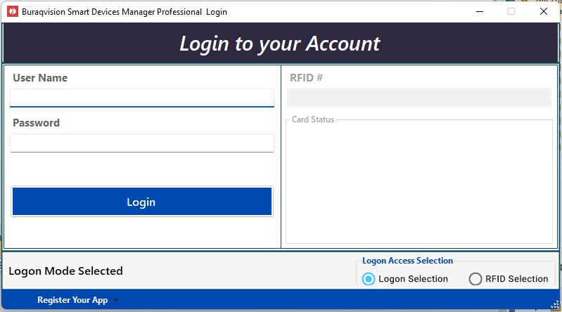Click the 'Logon Mode Selected' status text

point(65,271)
